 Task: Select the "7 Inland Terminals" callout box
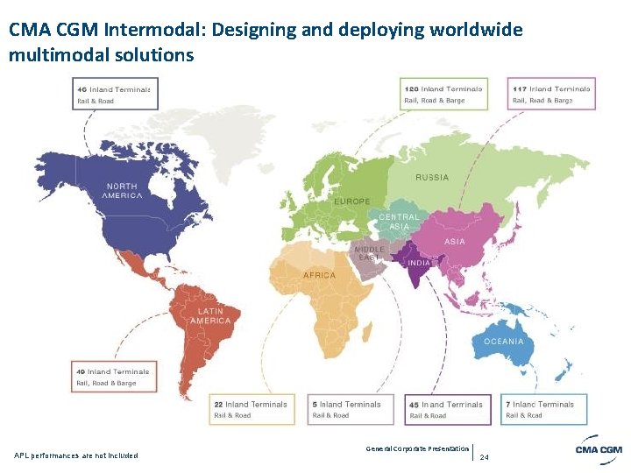pyautogui.click(x=544, y=409)
